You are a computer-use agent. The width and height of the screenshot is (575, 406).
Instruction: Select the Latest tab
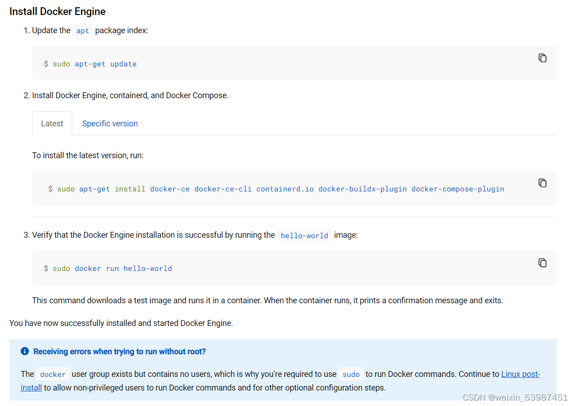coord(52,123)
